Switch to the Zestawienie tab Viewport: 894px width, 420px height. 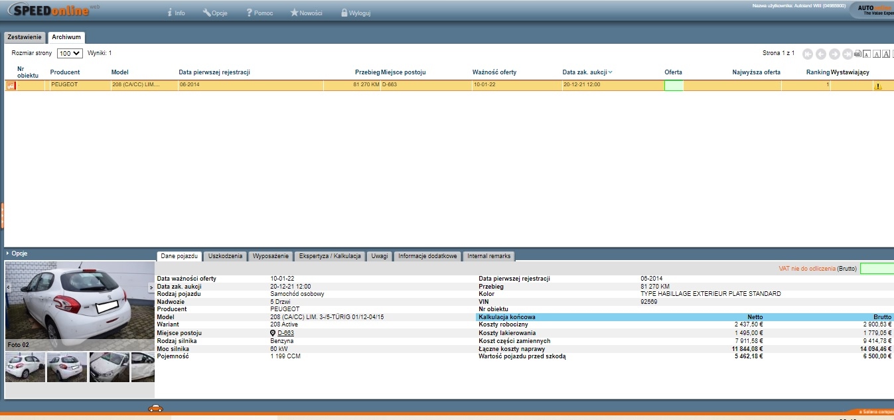[x=25, y=37]
